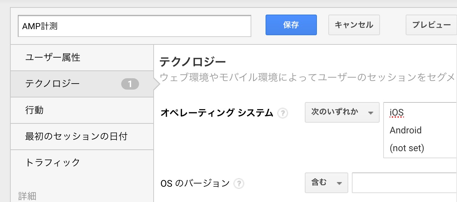Open the 次のいずれか match-type dropdown
This screenshot has width=457, height=202.
(342, 112)
